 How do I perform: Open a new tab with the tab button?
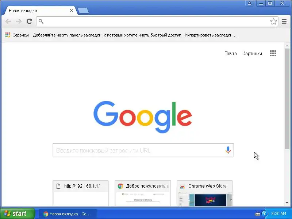(83, 11)
